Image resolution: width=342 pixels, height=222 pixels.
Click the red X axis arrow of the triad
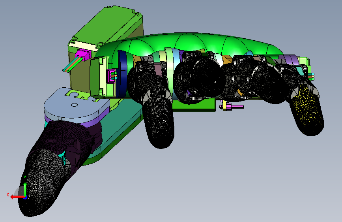(x=17, y=197)
